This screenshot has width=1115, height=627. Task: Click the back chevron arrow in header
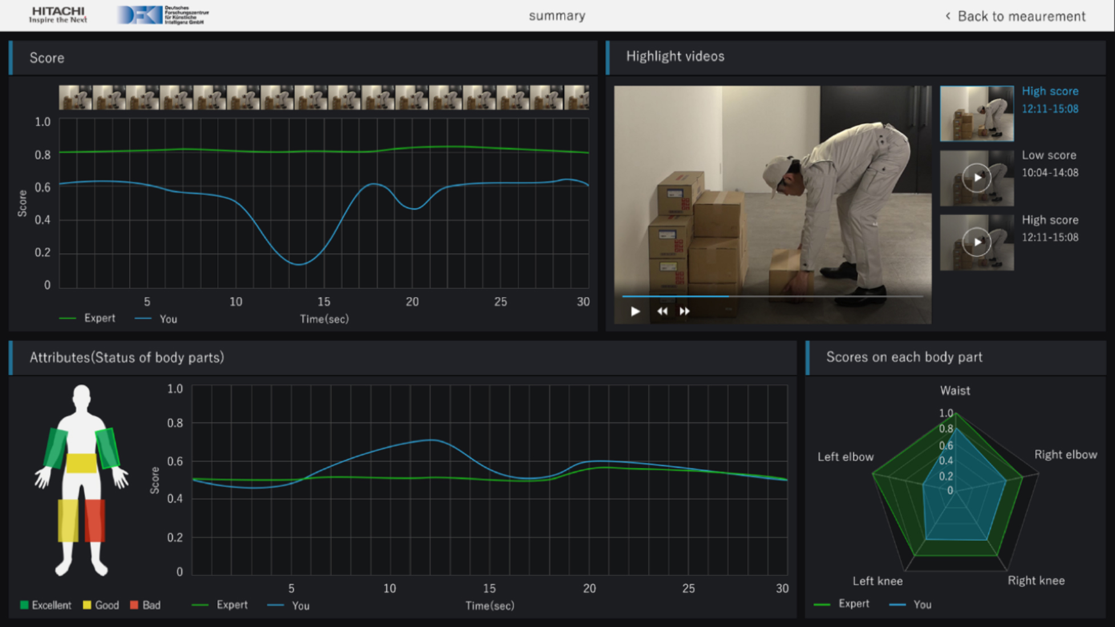[948, 16]
